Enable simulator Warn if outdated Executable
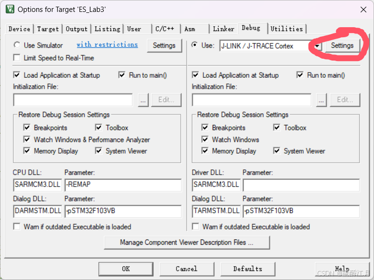 click(x=17, y=227)
